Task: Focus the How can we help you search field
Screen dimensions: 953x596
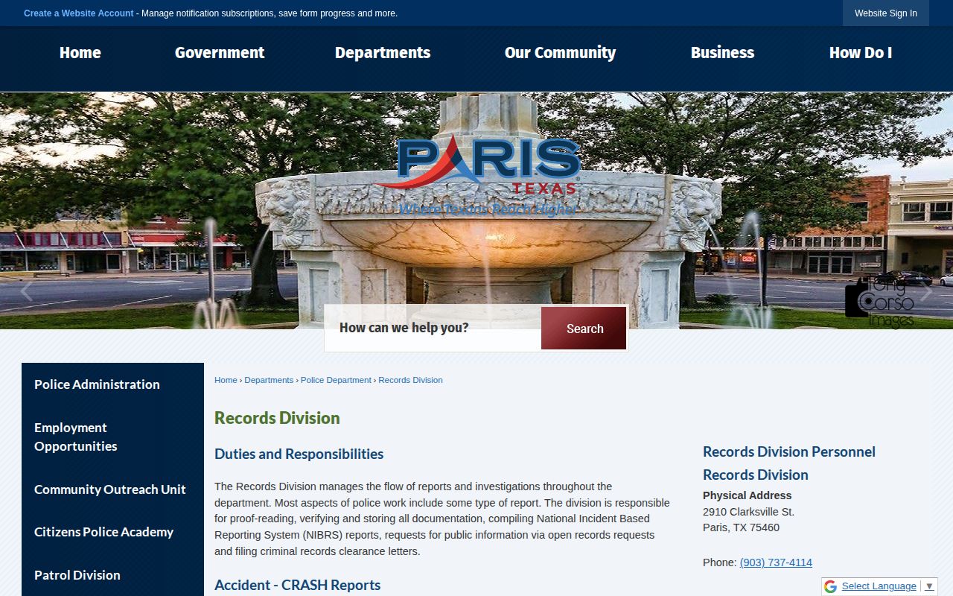Action: click(433, 328)
